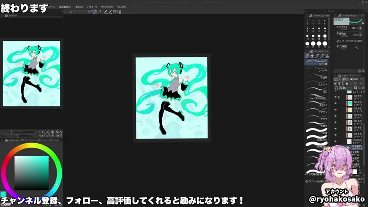Select the 色混ぜ brush preset
Screen dimensions: 368x207
click(317, 124)
